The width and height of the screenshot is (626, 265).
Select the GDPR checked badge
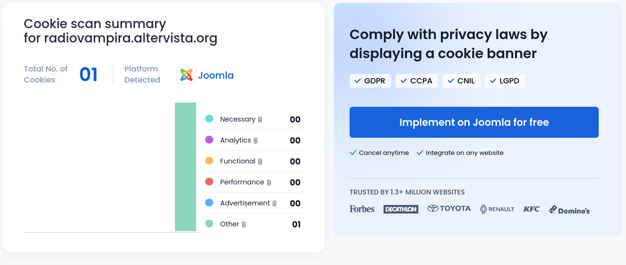point(370,81)
